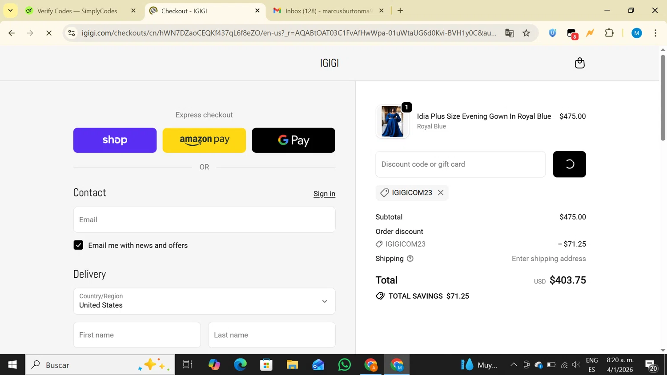Click the IGIGI store logo
This screenshot has height=375, width=667.
(x=329, y=63)
